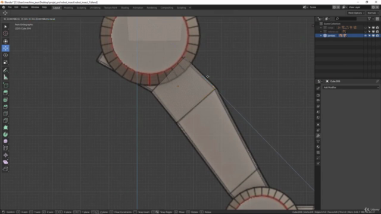
Task: Add a workspace with plus button
Action: pos(190,8)
